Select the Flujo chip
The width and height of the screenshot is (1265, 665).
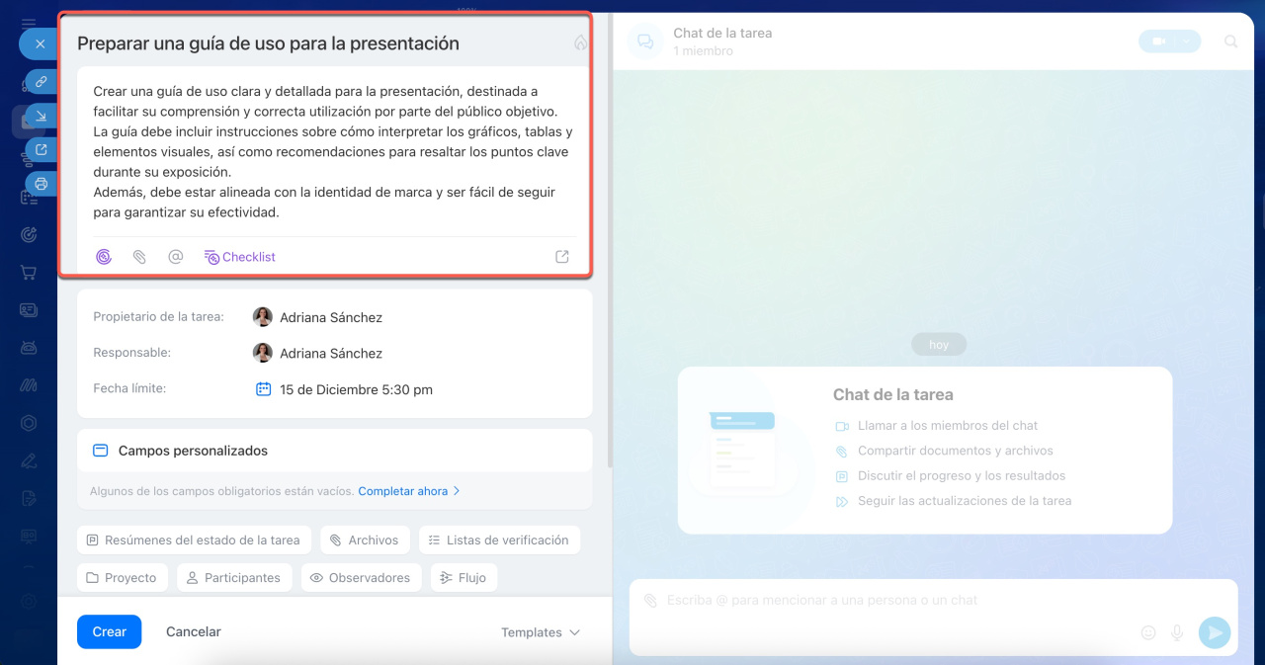tap(464, 578)
